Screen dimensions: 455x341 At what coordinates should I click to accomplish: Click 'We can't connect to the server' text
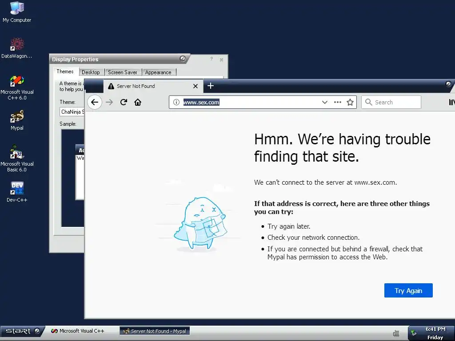tap(326, 182)
